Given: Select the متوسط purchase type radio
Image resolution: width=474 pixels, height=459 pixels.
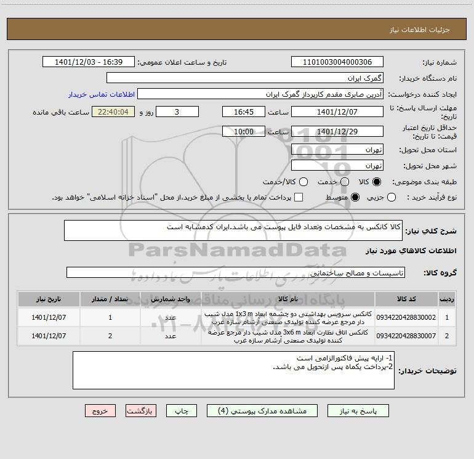Looking at the screenshot, I should (x=355, y=197).
